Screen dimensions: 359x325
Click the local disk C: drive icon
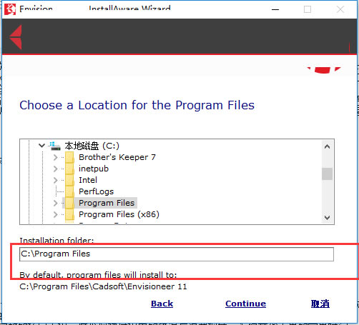click(x=55, y=146)
